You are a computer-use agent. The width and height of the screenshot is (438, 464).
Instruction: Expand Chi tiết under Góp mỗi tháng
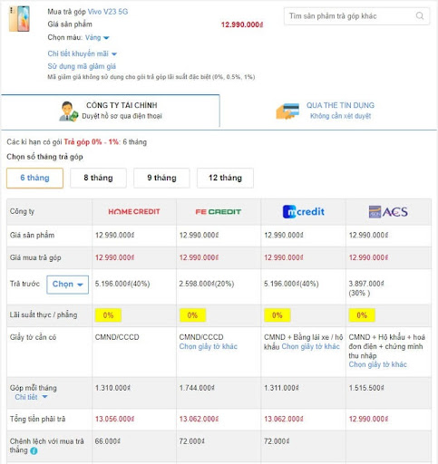(31, 397)
